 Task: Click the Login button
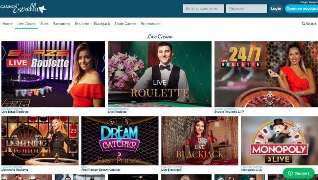click(276, 8)
